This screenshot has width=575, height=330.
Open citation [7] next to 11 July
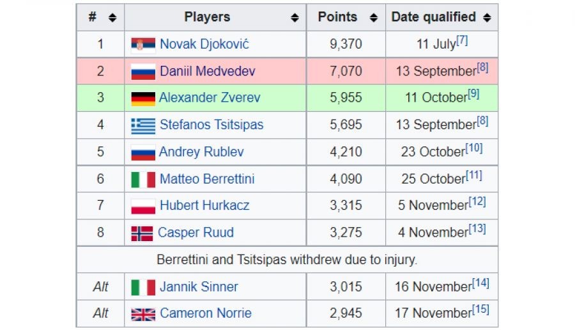(462, 40)
